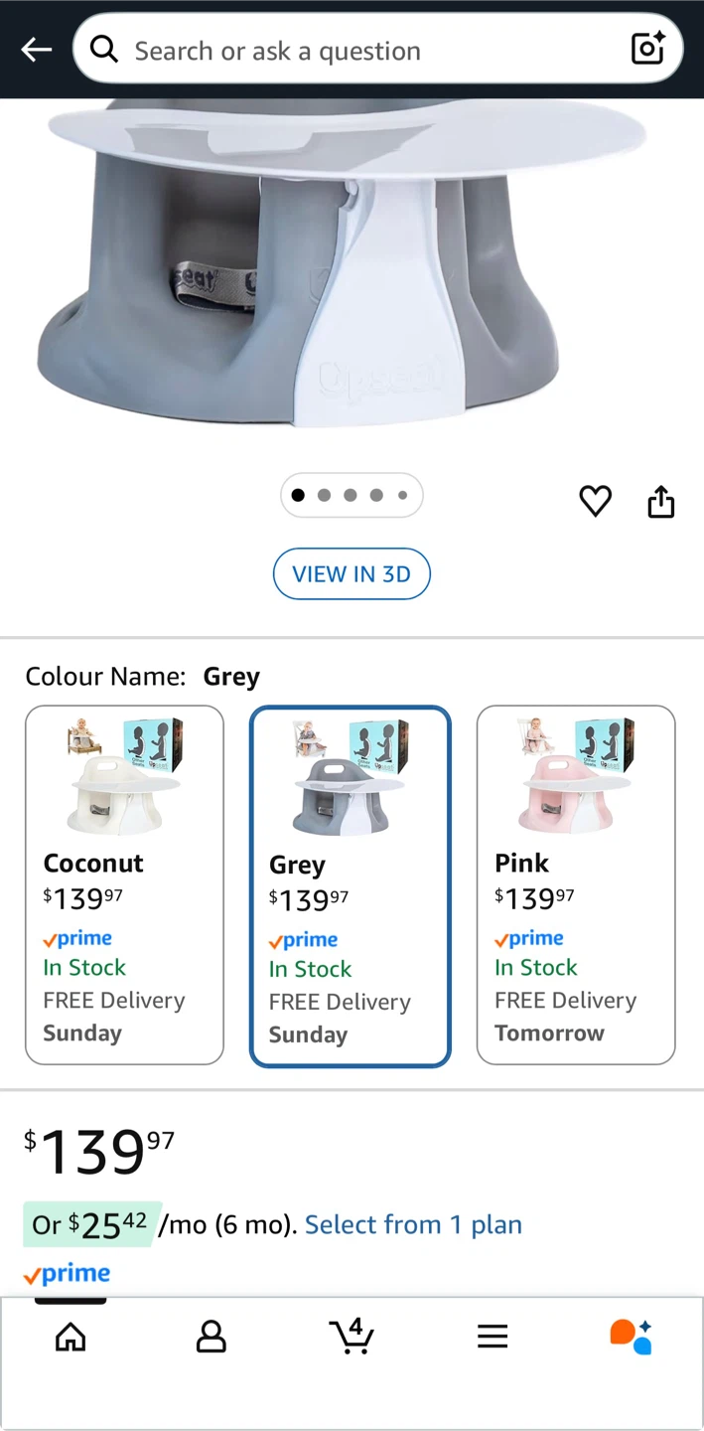Open the account profile tab
Image resolution: width=704 pixels, height=1431 pixels.
(x=211, y=1337)
